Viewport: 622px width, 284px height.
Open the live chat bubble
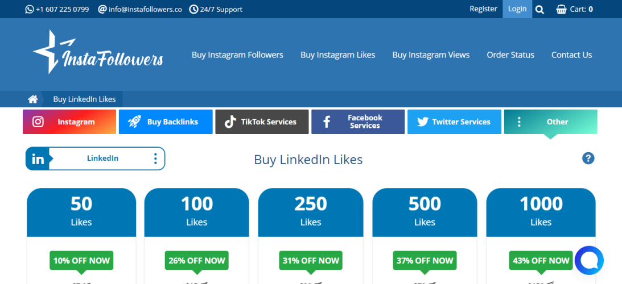[589, 261]
